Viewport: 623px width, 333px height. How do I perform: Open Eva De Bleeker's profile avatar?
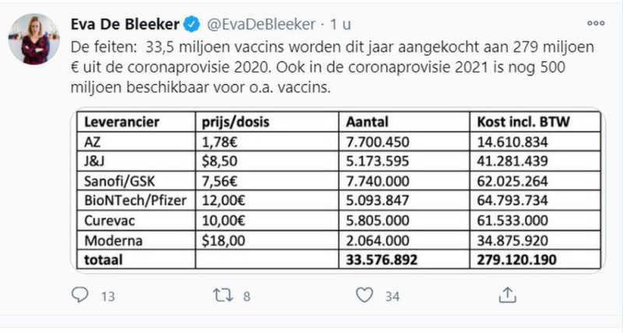coord(33,38)
